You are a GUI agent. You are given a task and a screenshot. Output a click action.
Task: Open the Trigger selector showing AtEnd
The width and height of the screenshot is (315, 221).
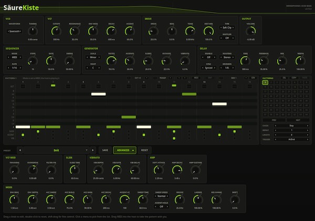(291, 140)
